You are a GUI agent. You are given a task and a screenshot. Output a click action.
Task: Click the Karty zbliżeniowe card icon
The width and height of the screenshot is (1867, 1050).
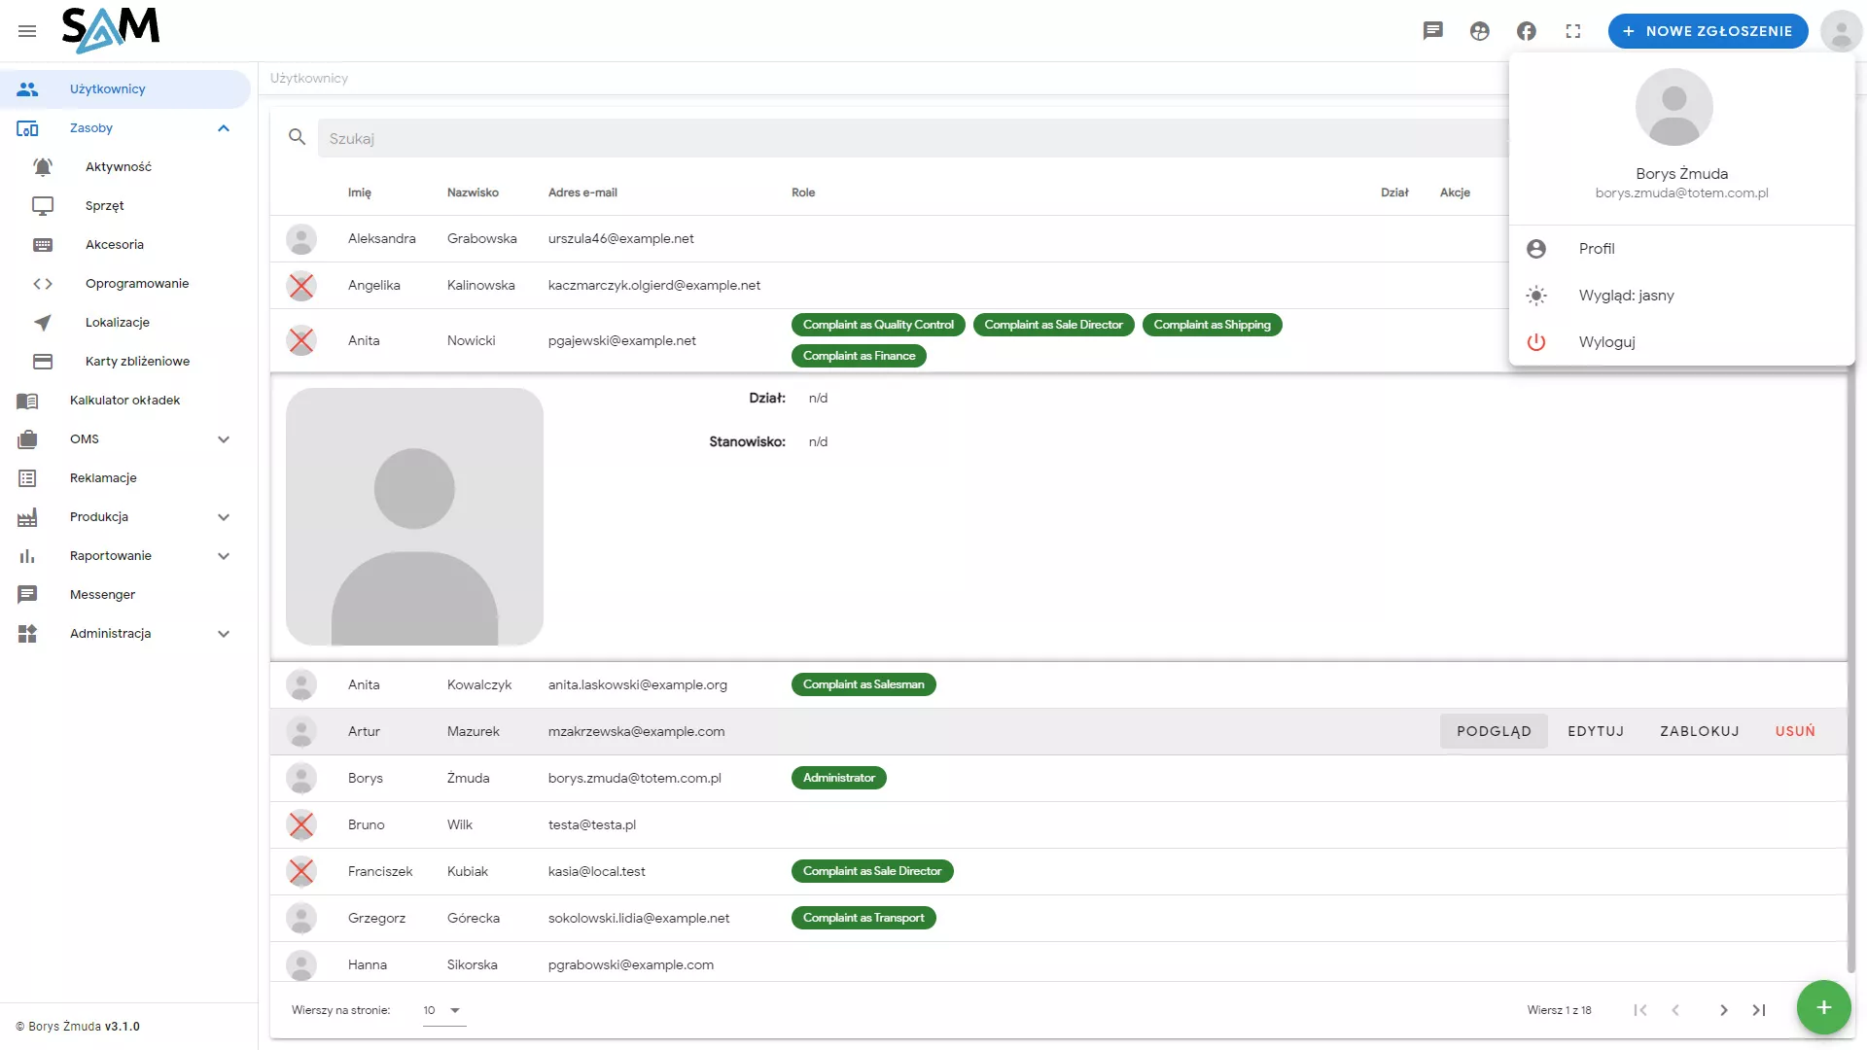(43, 362)
